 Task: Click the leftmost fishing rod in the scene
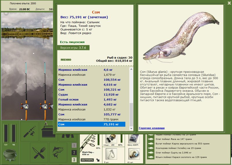pos(26,91)
